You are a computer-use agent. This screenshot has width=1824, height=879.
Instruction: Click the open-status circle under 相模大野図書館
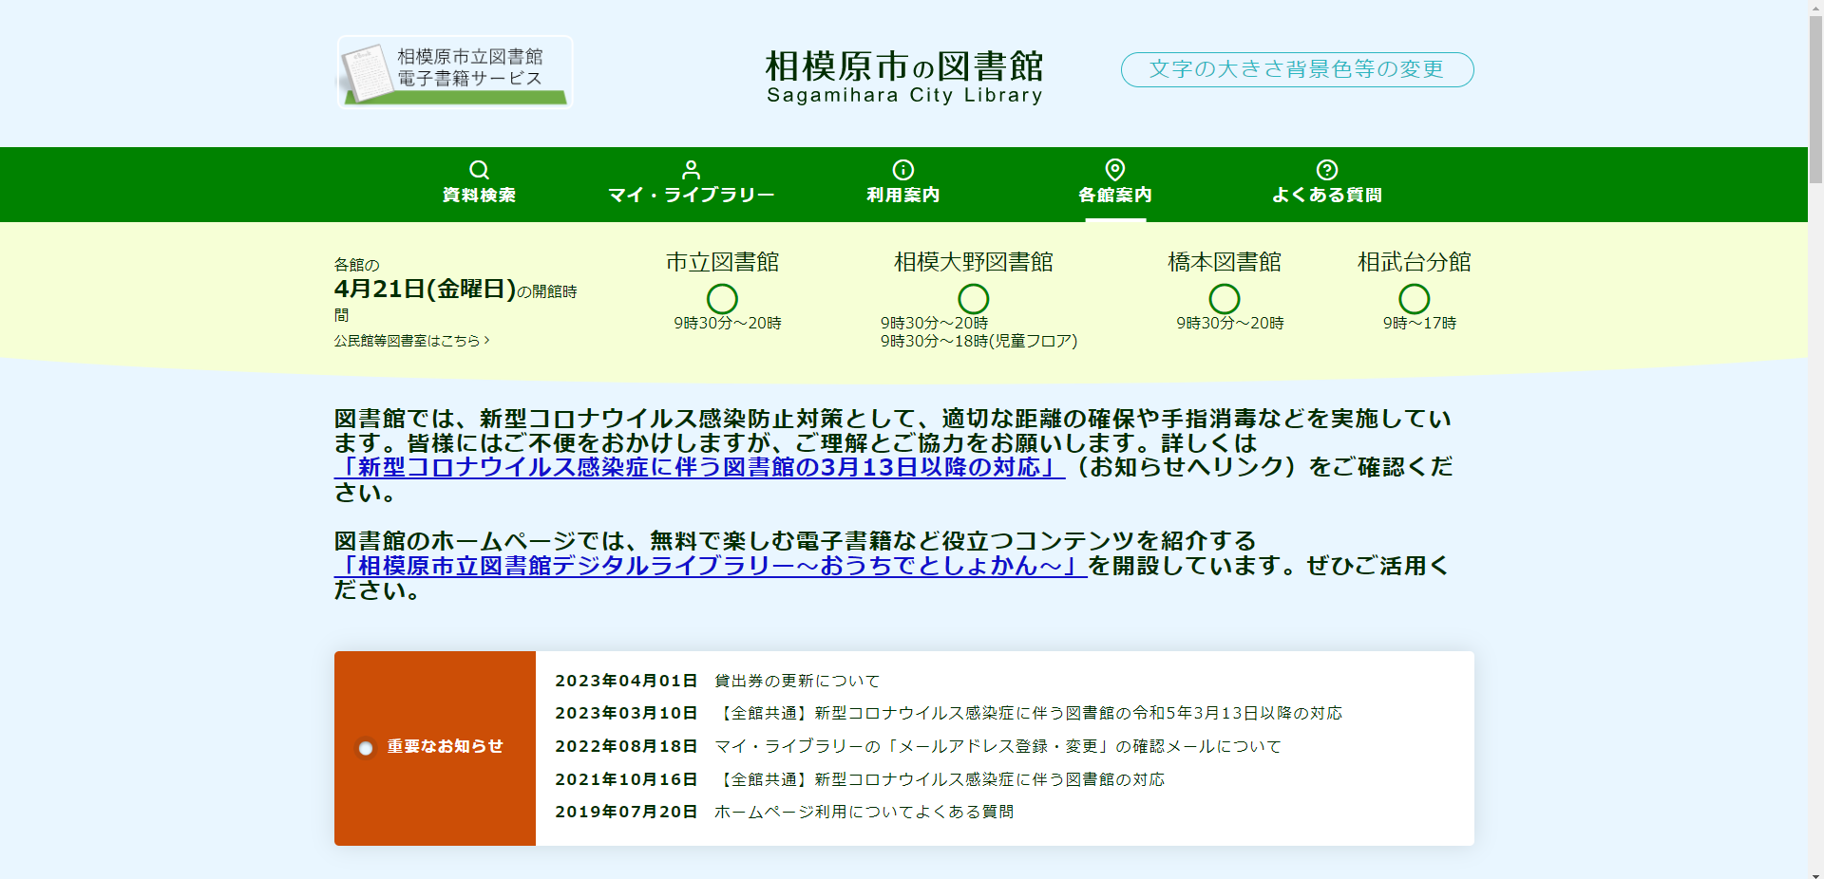(973, 299)
